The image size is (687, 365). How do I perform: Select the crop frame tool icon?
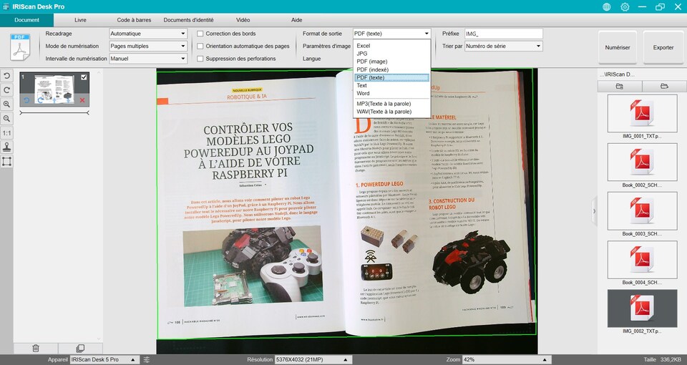point(6,161)
